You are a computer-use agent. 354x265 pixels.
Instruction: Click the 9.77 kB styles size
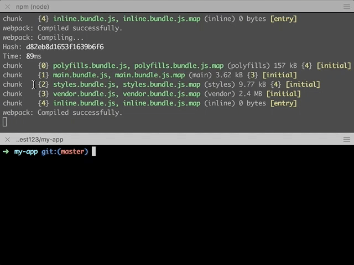(x=252, y=84)
